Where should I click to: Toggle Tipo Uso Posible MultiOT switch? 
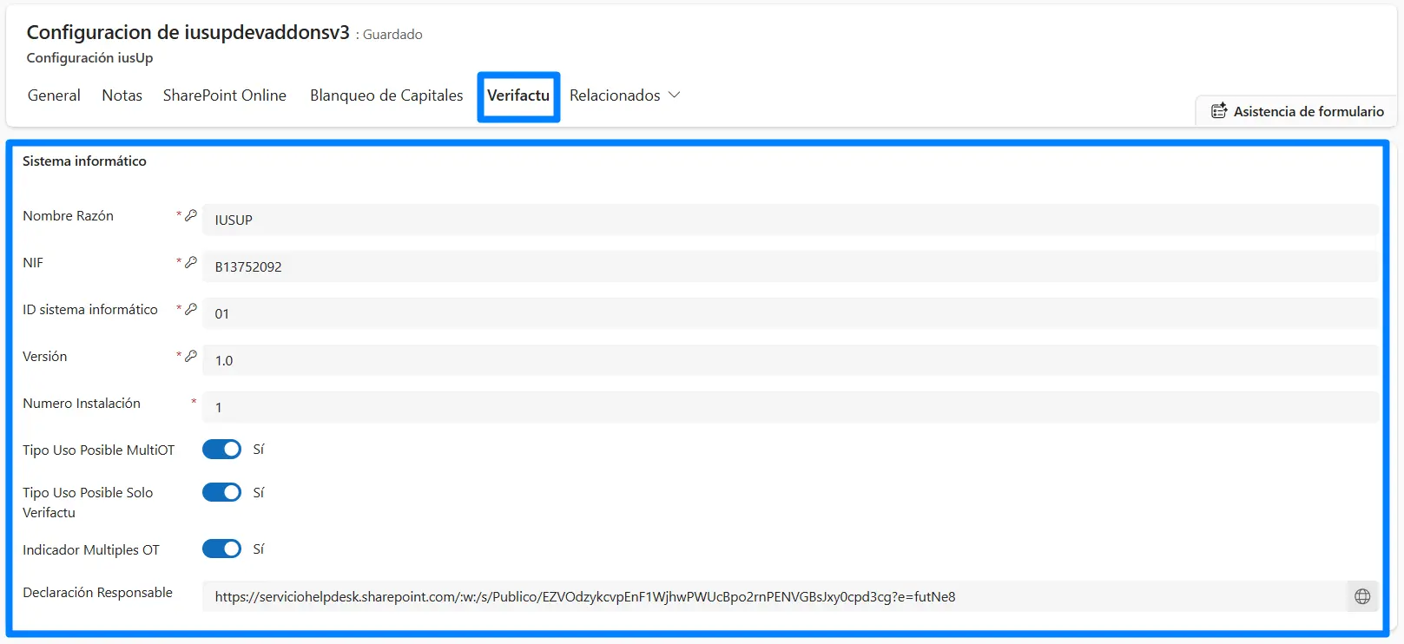(221, 449)
